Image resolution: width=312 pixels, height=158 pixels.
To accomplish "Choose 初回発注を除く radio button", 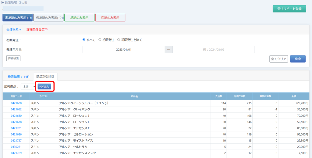I will point(119,40).
